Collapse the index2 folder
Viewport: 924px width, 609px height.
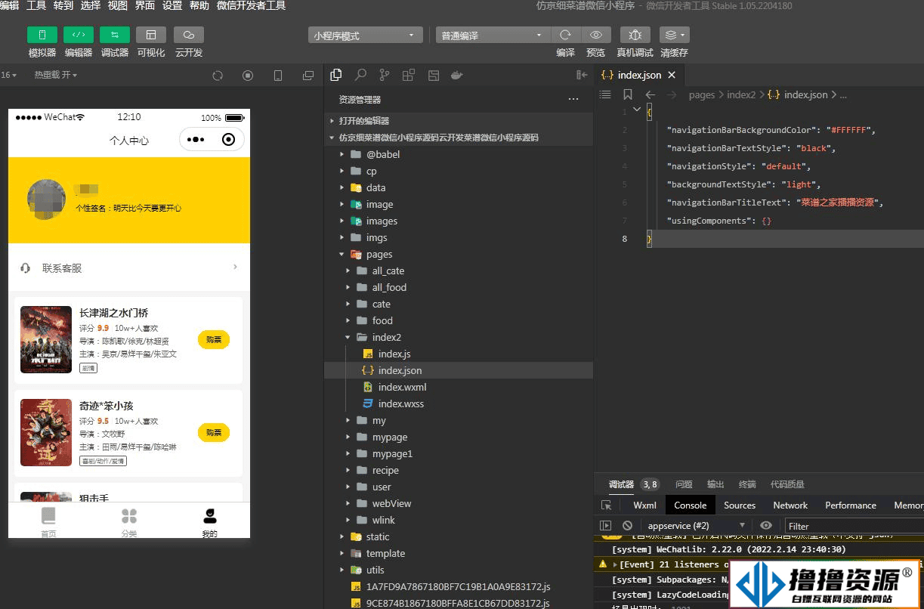459,337
